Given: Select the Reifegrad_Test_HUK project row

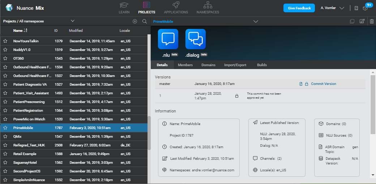Looking at the screenshot, I should click(x=72, y=145).
